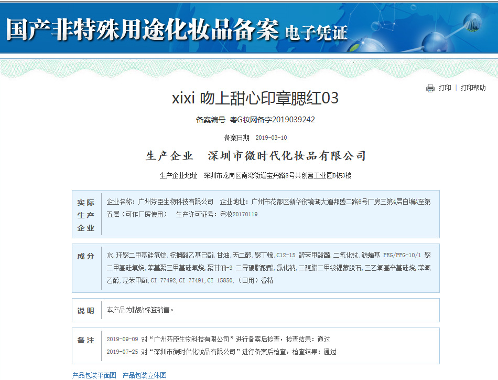Image resolution: width=498 pixels, height=380 pixels.
Task: Click the filing date 2019-03-10
Action: click(x=271, y=138)
